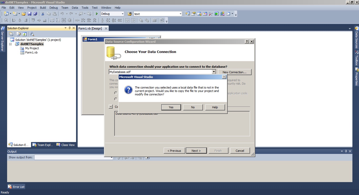Click Help in the Visual Studio dialog
The image size is (359, 195).
pos(215,107)
